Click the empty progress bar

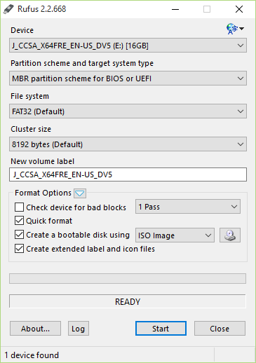point(128,279)
